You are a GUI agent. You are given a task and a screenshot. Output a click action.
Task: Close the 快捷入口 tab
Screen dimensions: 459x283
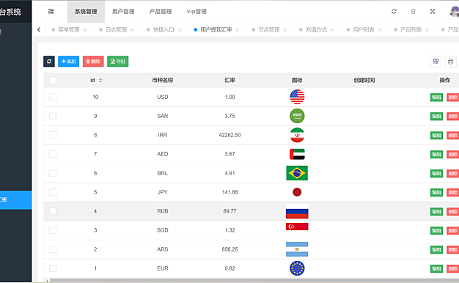point(180,30)
